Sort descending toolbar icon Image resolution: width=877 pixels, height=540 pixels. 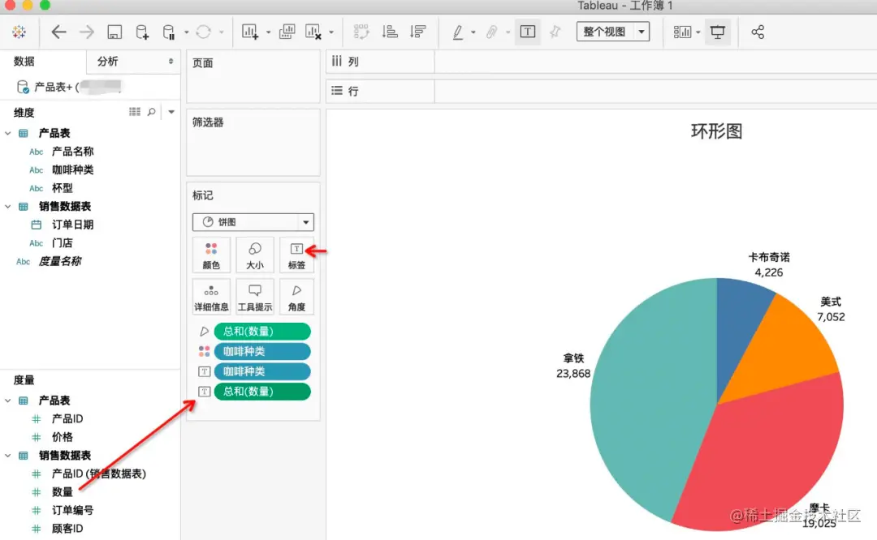(x=418, y=32)
